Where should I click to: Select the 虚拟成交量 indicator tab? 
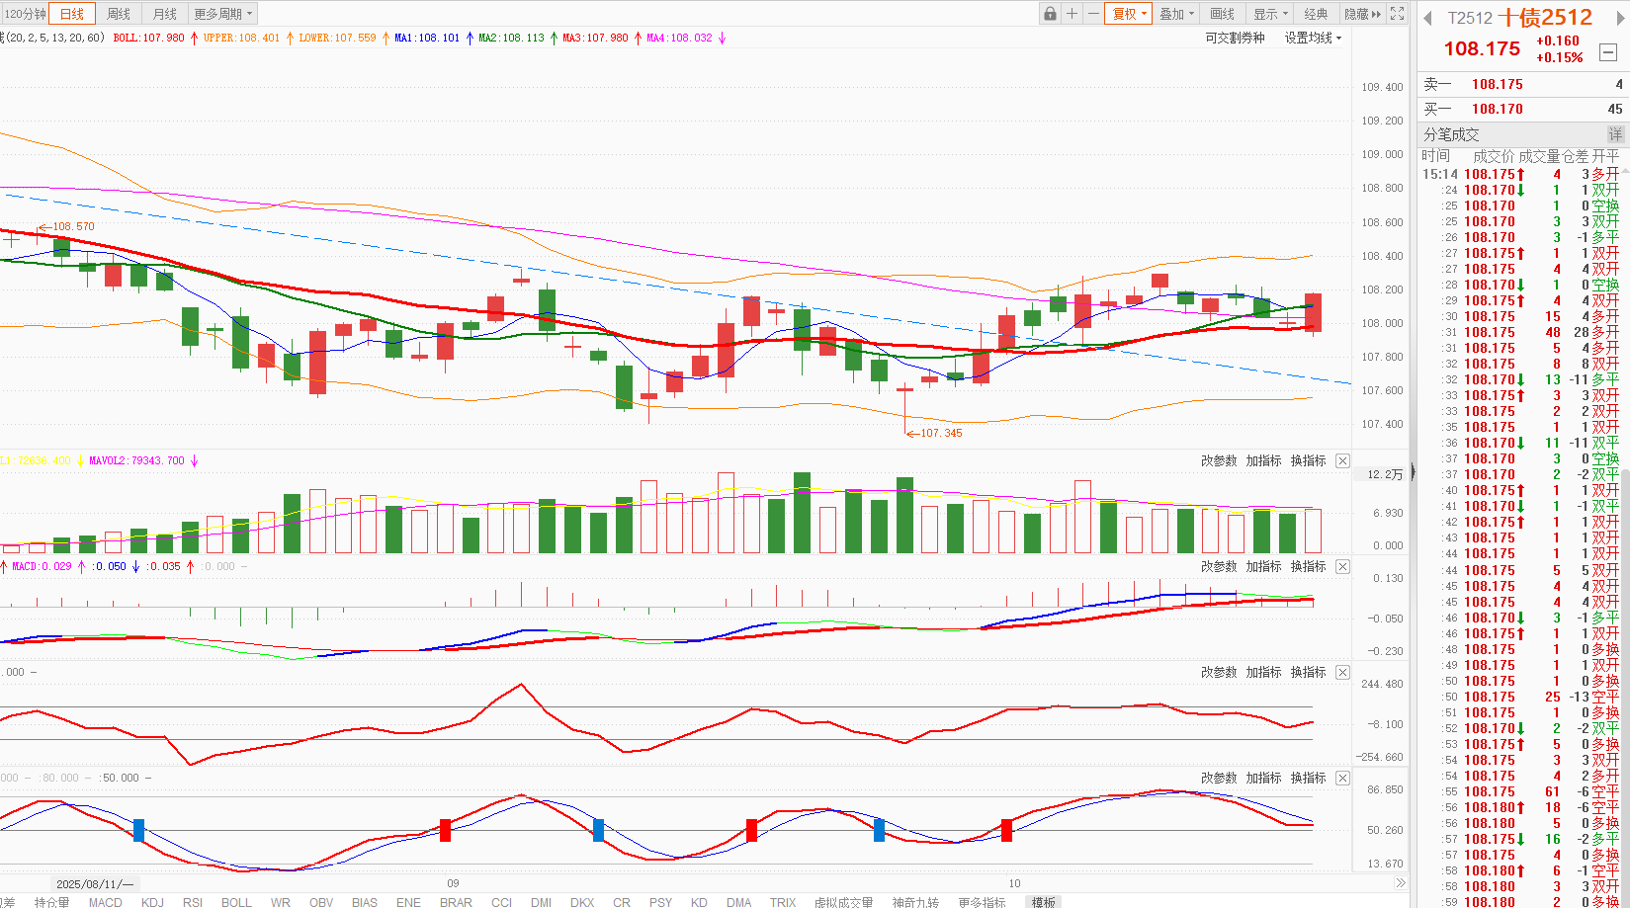point(843,902)
